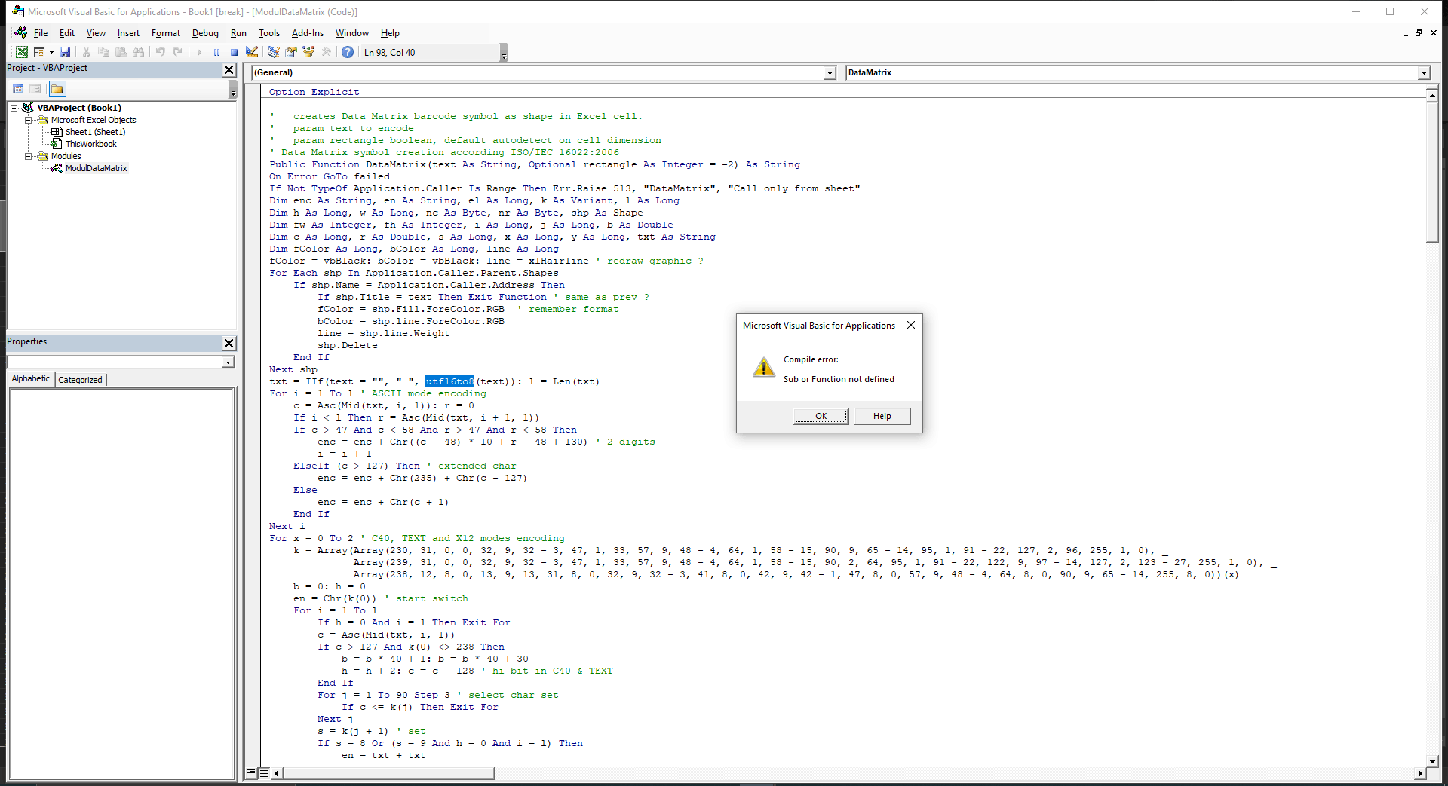The height and width of the screenshot is (786, 1448).
Task: Click the Break (pause) toolbar icon
Action: click(x=216, y=52)
